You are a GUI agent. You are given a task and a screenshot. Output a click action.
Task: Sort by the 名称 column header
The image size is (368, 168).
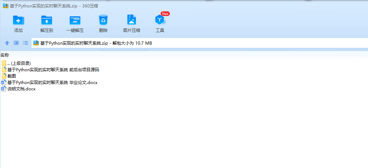(x=5, y=55)
